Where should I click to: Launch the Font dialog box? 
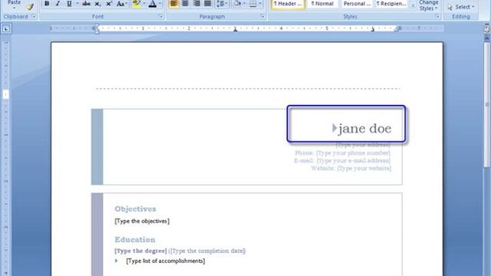coord(161,16)
